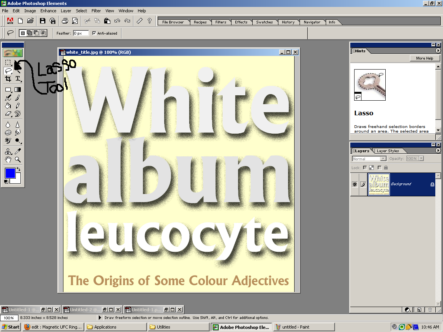The width and height of the screenshot is (443, 332).
Task: Toggle the Anti-aliased checkbox
Action: point(94,33)
